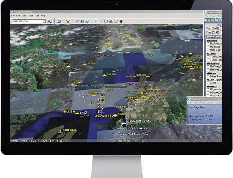Click the Start (GMT) input field

(221, 28)
